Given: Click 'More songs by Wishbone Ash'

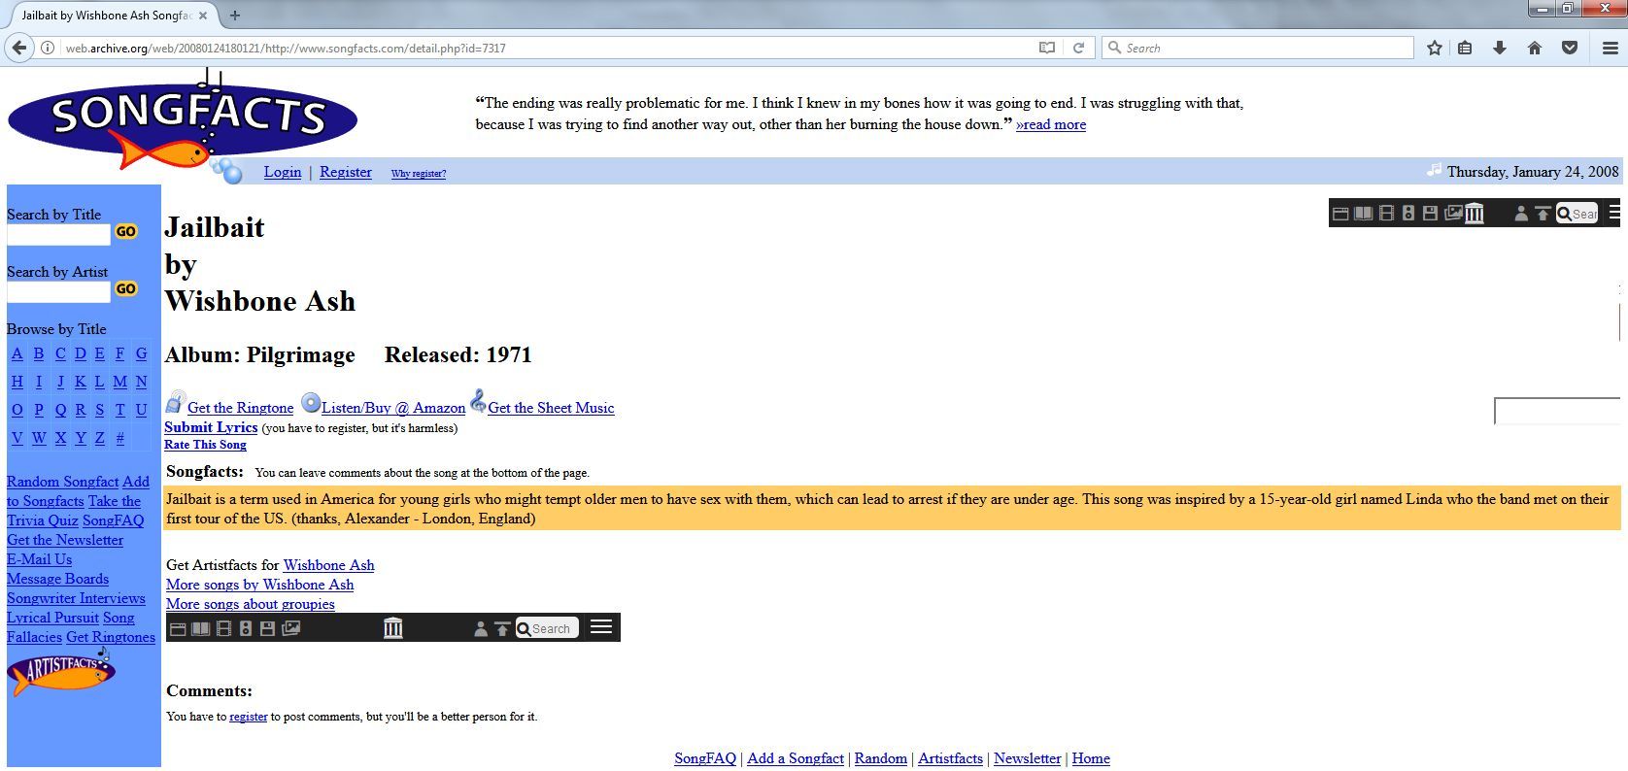Looking at the screenshot, I should tap(259, 585).
